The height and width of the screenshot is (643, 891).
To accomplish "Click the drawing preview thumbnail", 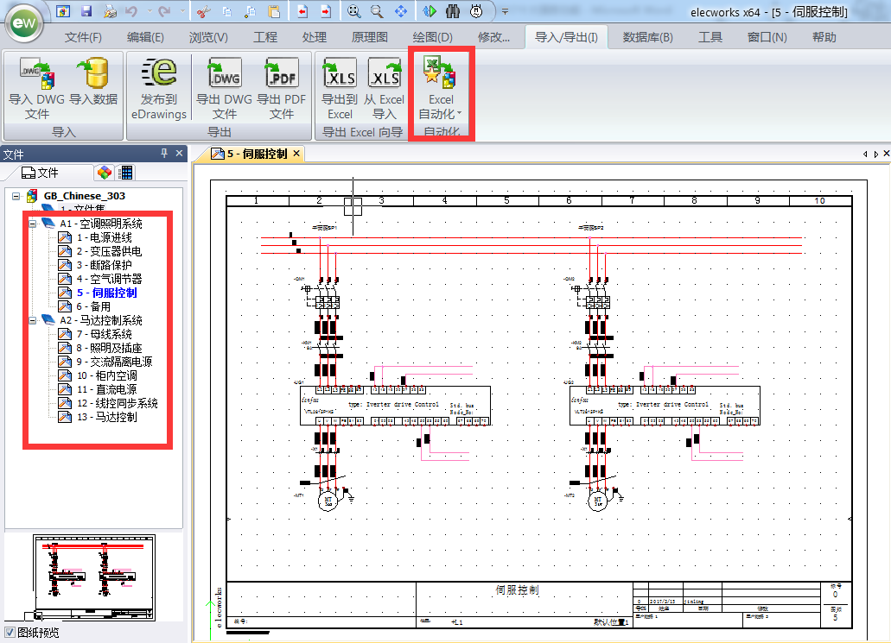I will click(93, 577).
